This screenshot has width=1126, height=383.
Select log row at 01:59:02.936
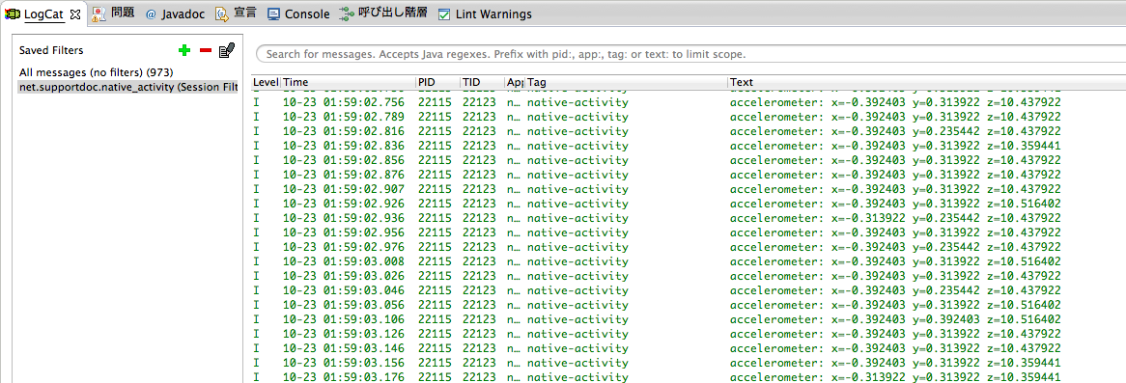pyautogui.click(x=689, y=218)
